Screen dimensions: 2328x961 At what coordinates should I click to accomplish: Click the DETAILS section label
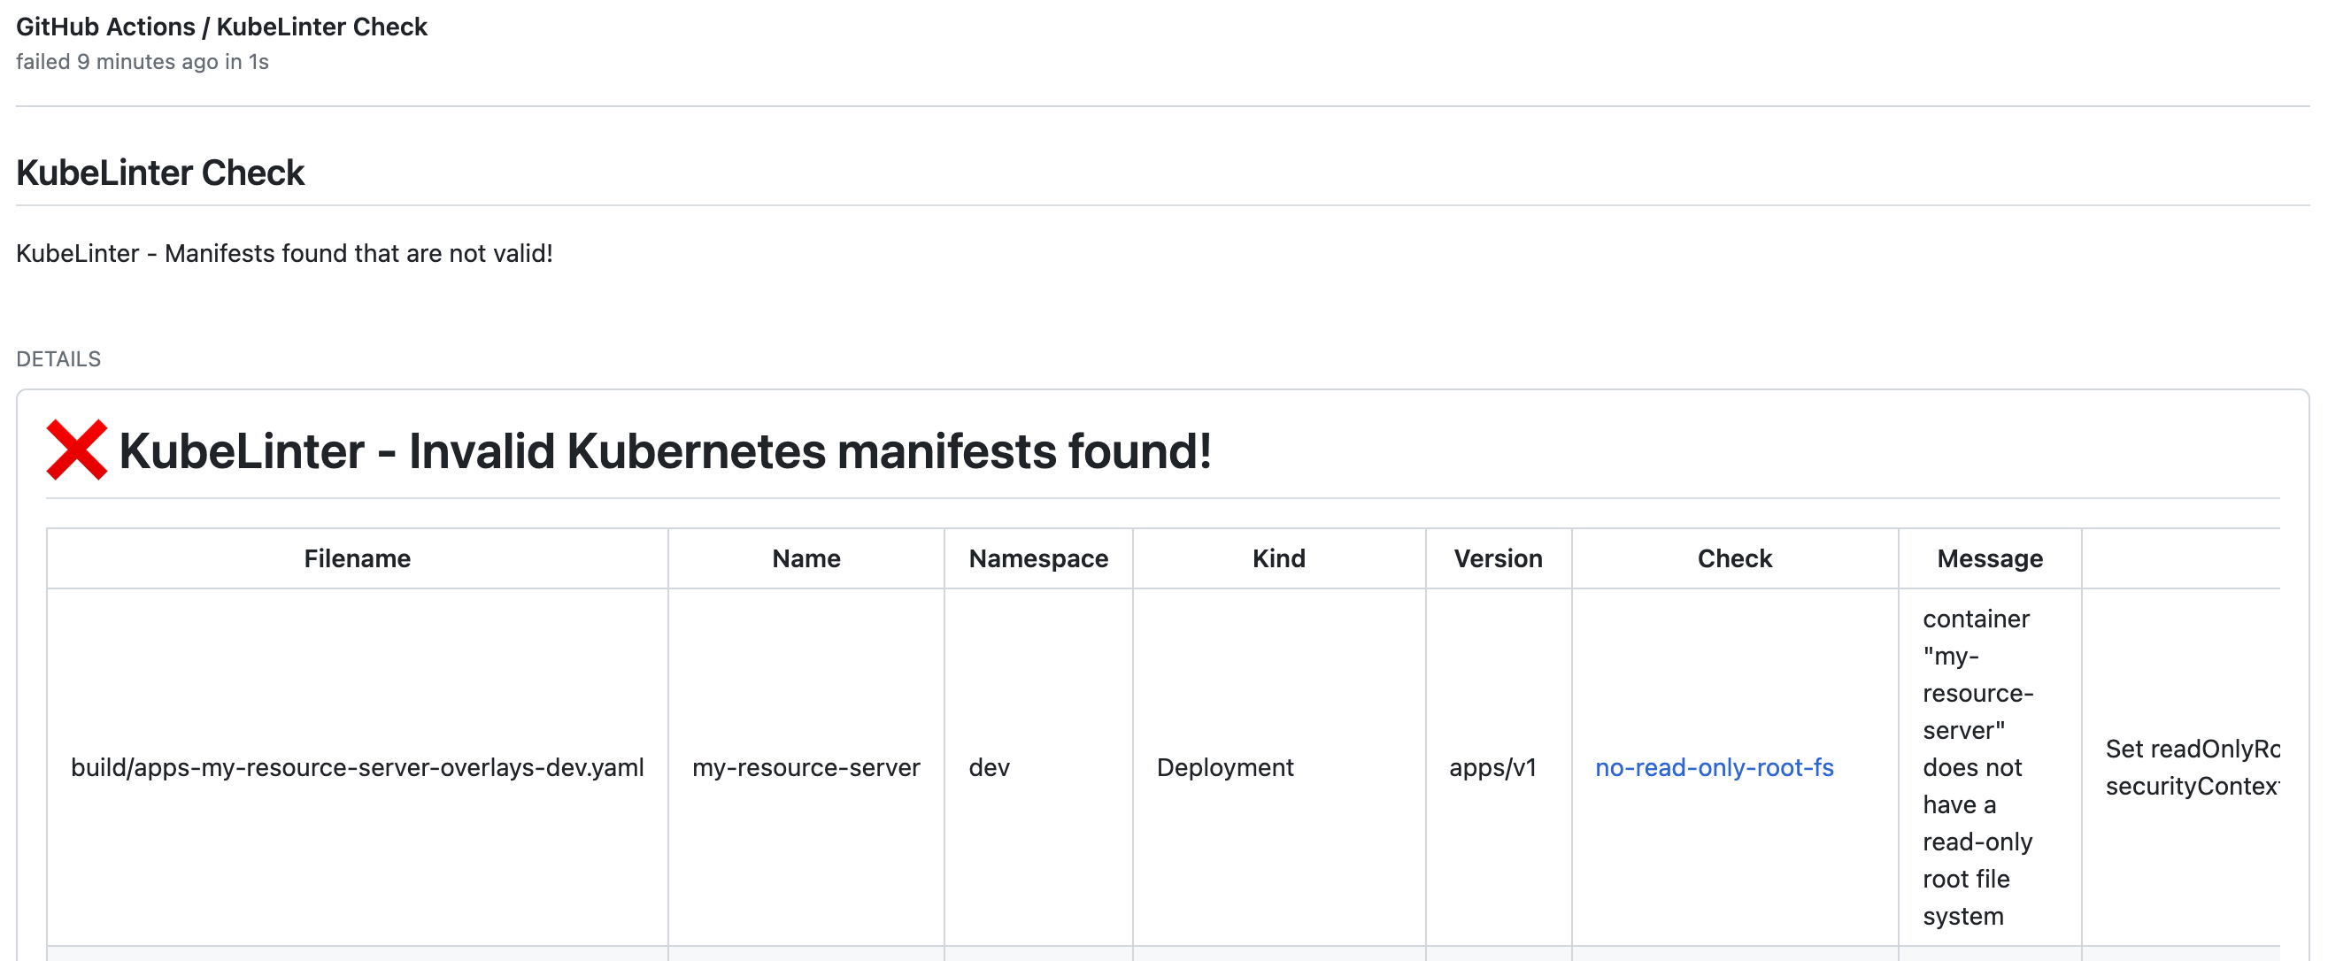point(58,358)
